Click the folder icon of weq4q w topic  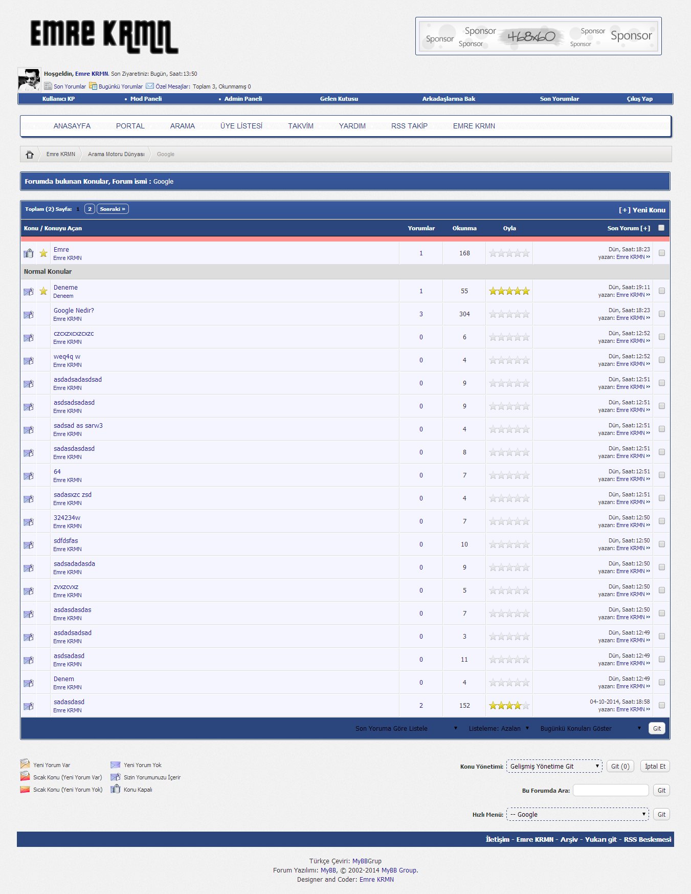coord(29,361)
